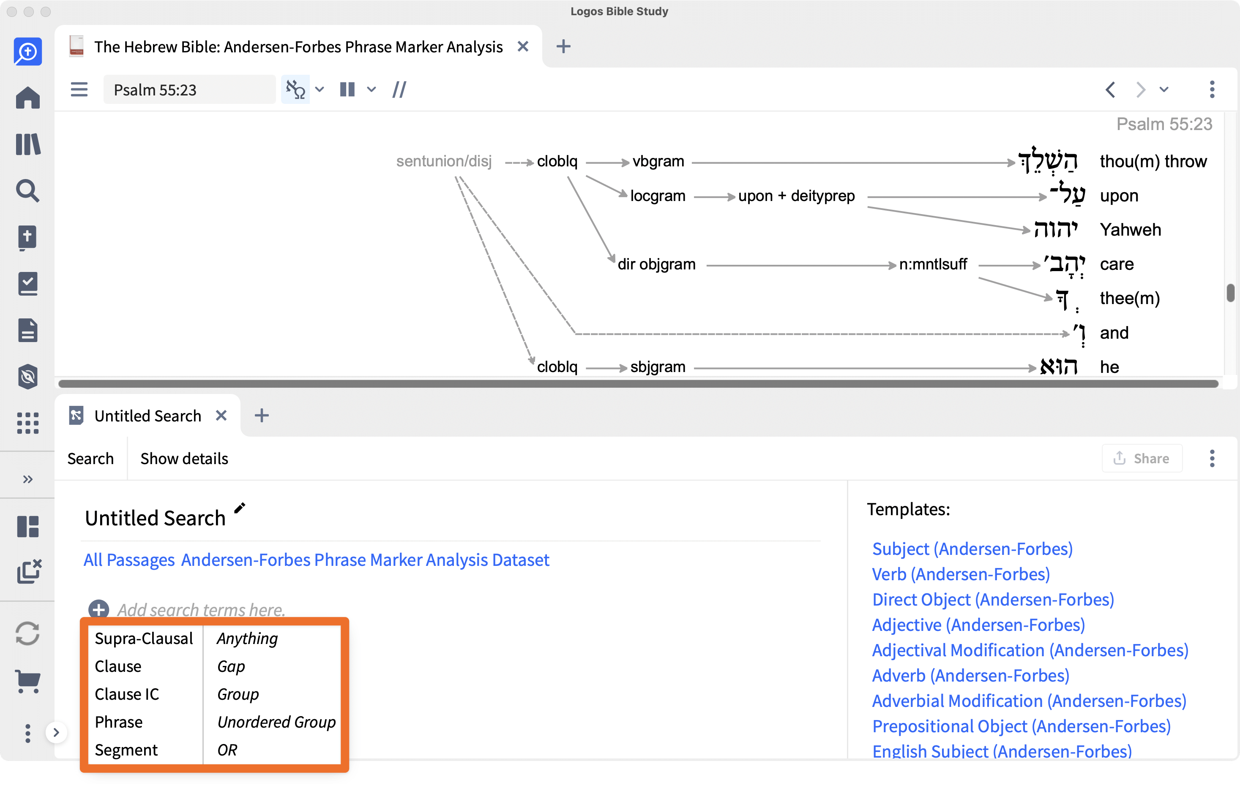The height and width of the screenshot is (788, 1240).
Task: Close the Untitled Search tab
Action: (221, 416)
